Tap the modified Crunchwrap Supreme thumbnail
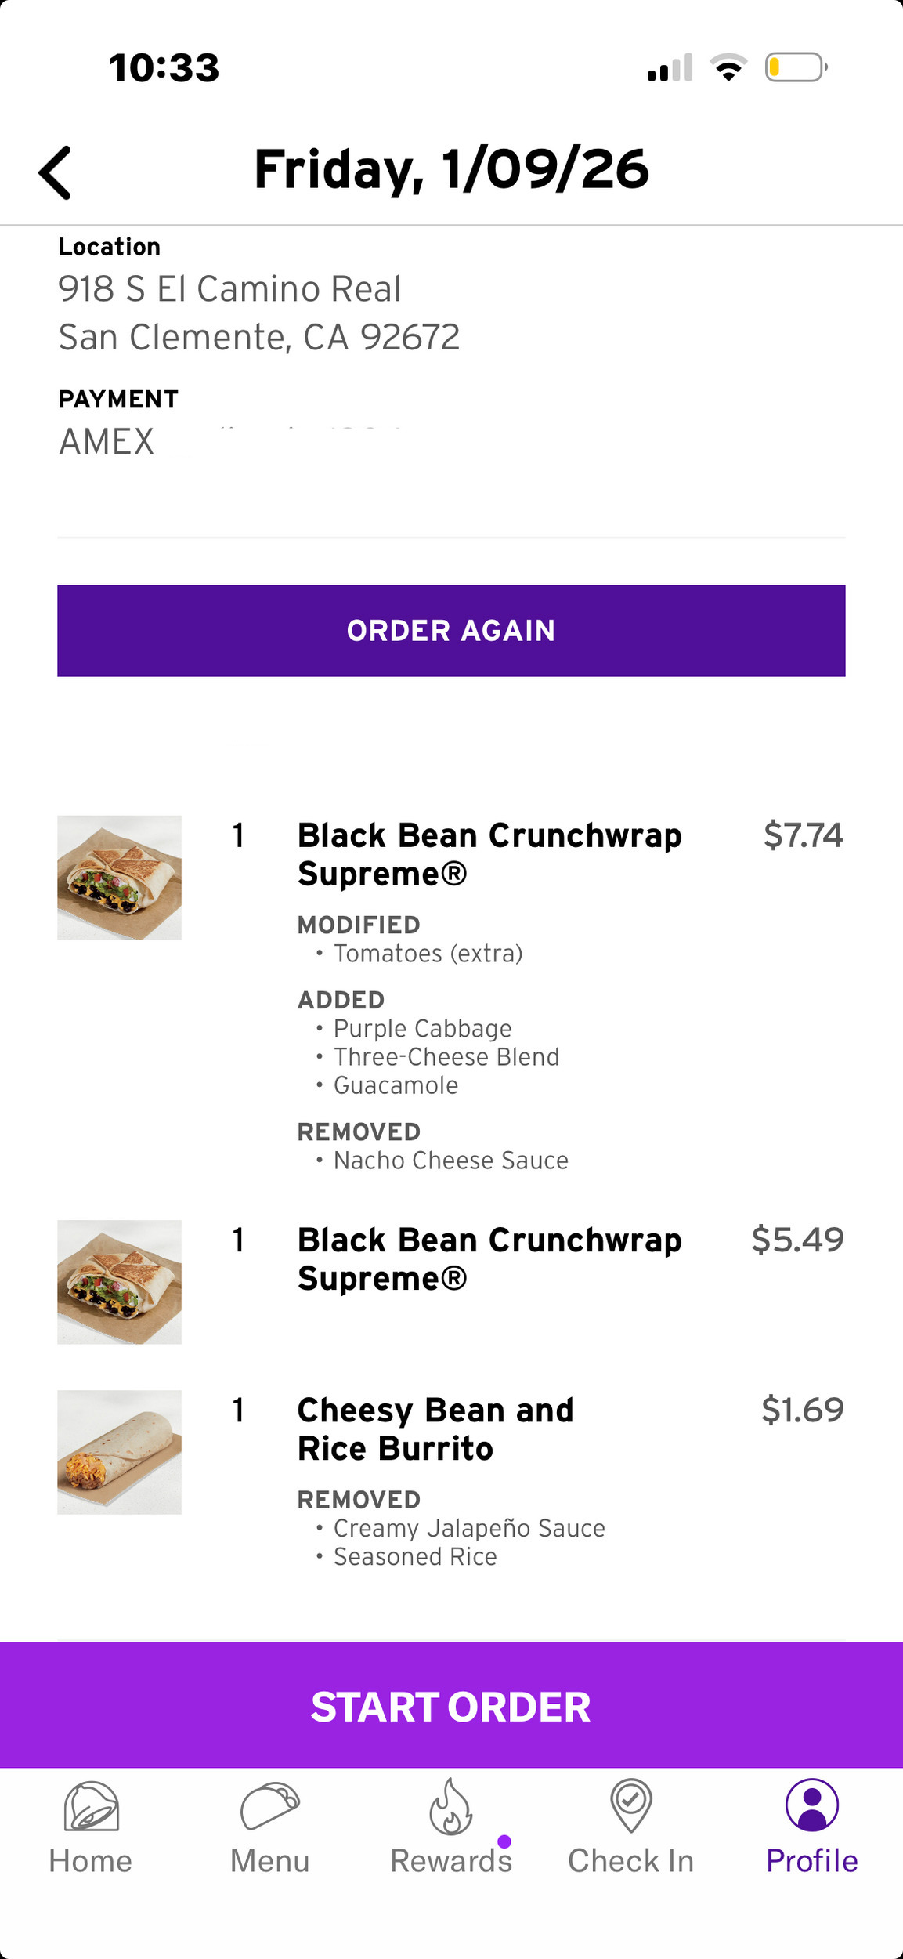The height and width of the screenshot is (1959, 903). (119, 878)
